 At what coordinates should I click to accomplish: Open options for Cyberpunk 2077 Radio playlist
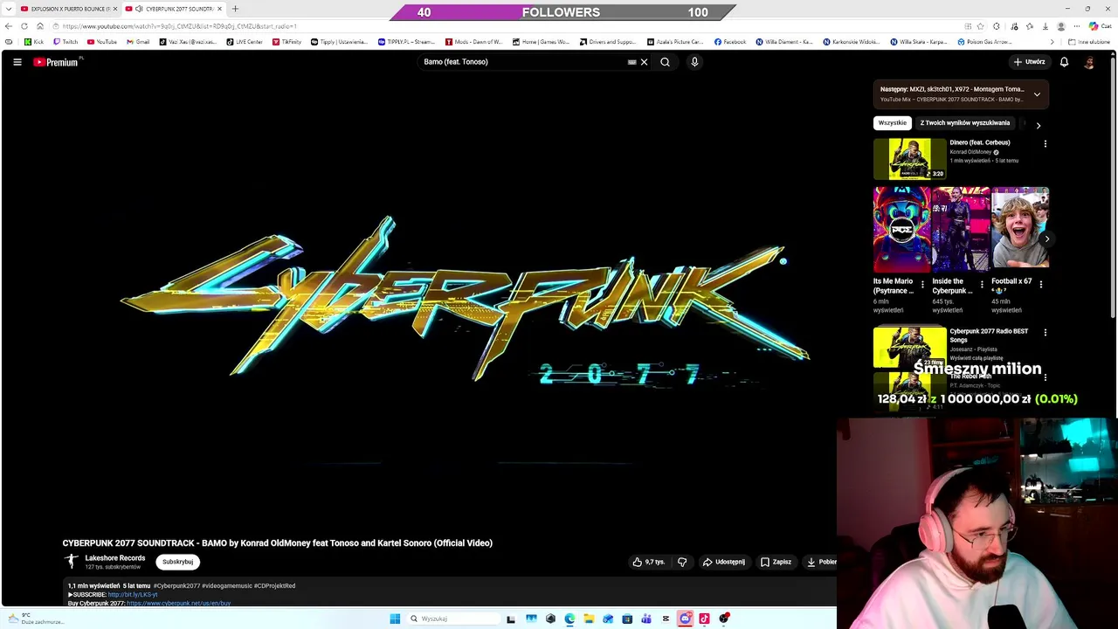(x=1045, y=332)
